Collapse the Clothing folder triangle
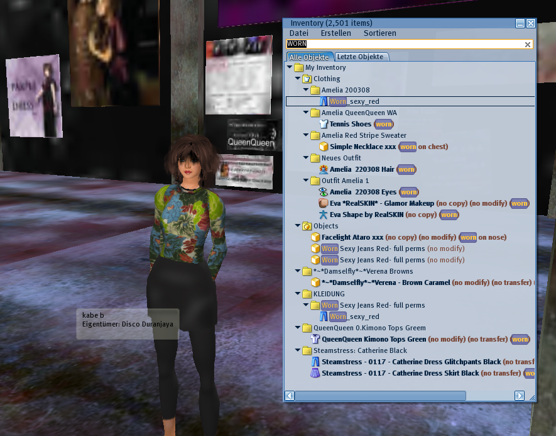556x436 pixels. click(x=298, y=78)
